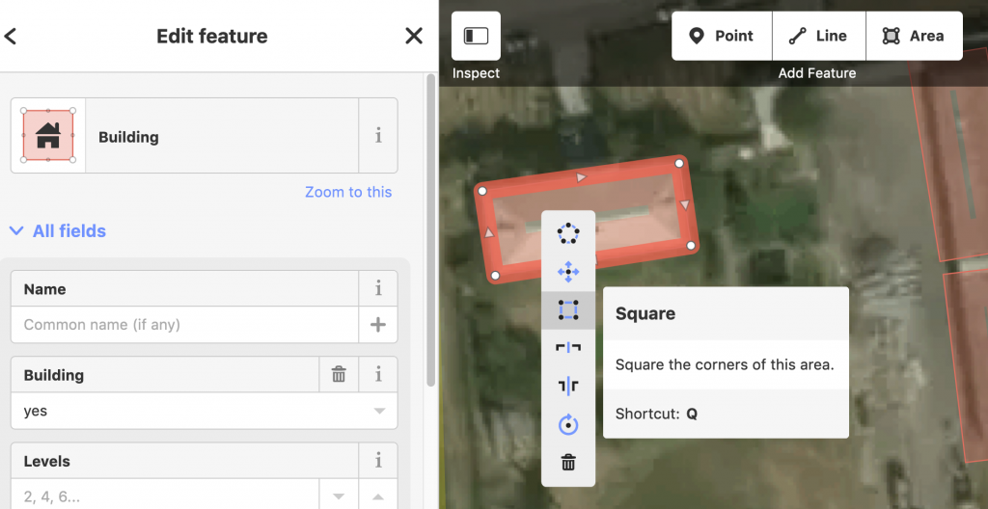Image resolution: width=988 pixels, height=509 pixels.
Task: Choose Area in Add Feature toolbar
Action: click(914, 36)
